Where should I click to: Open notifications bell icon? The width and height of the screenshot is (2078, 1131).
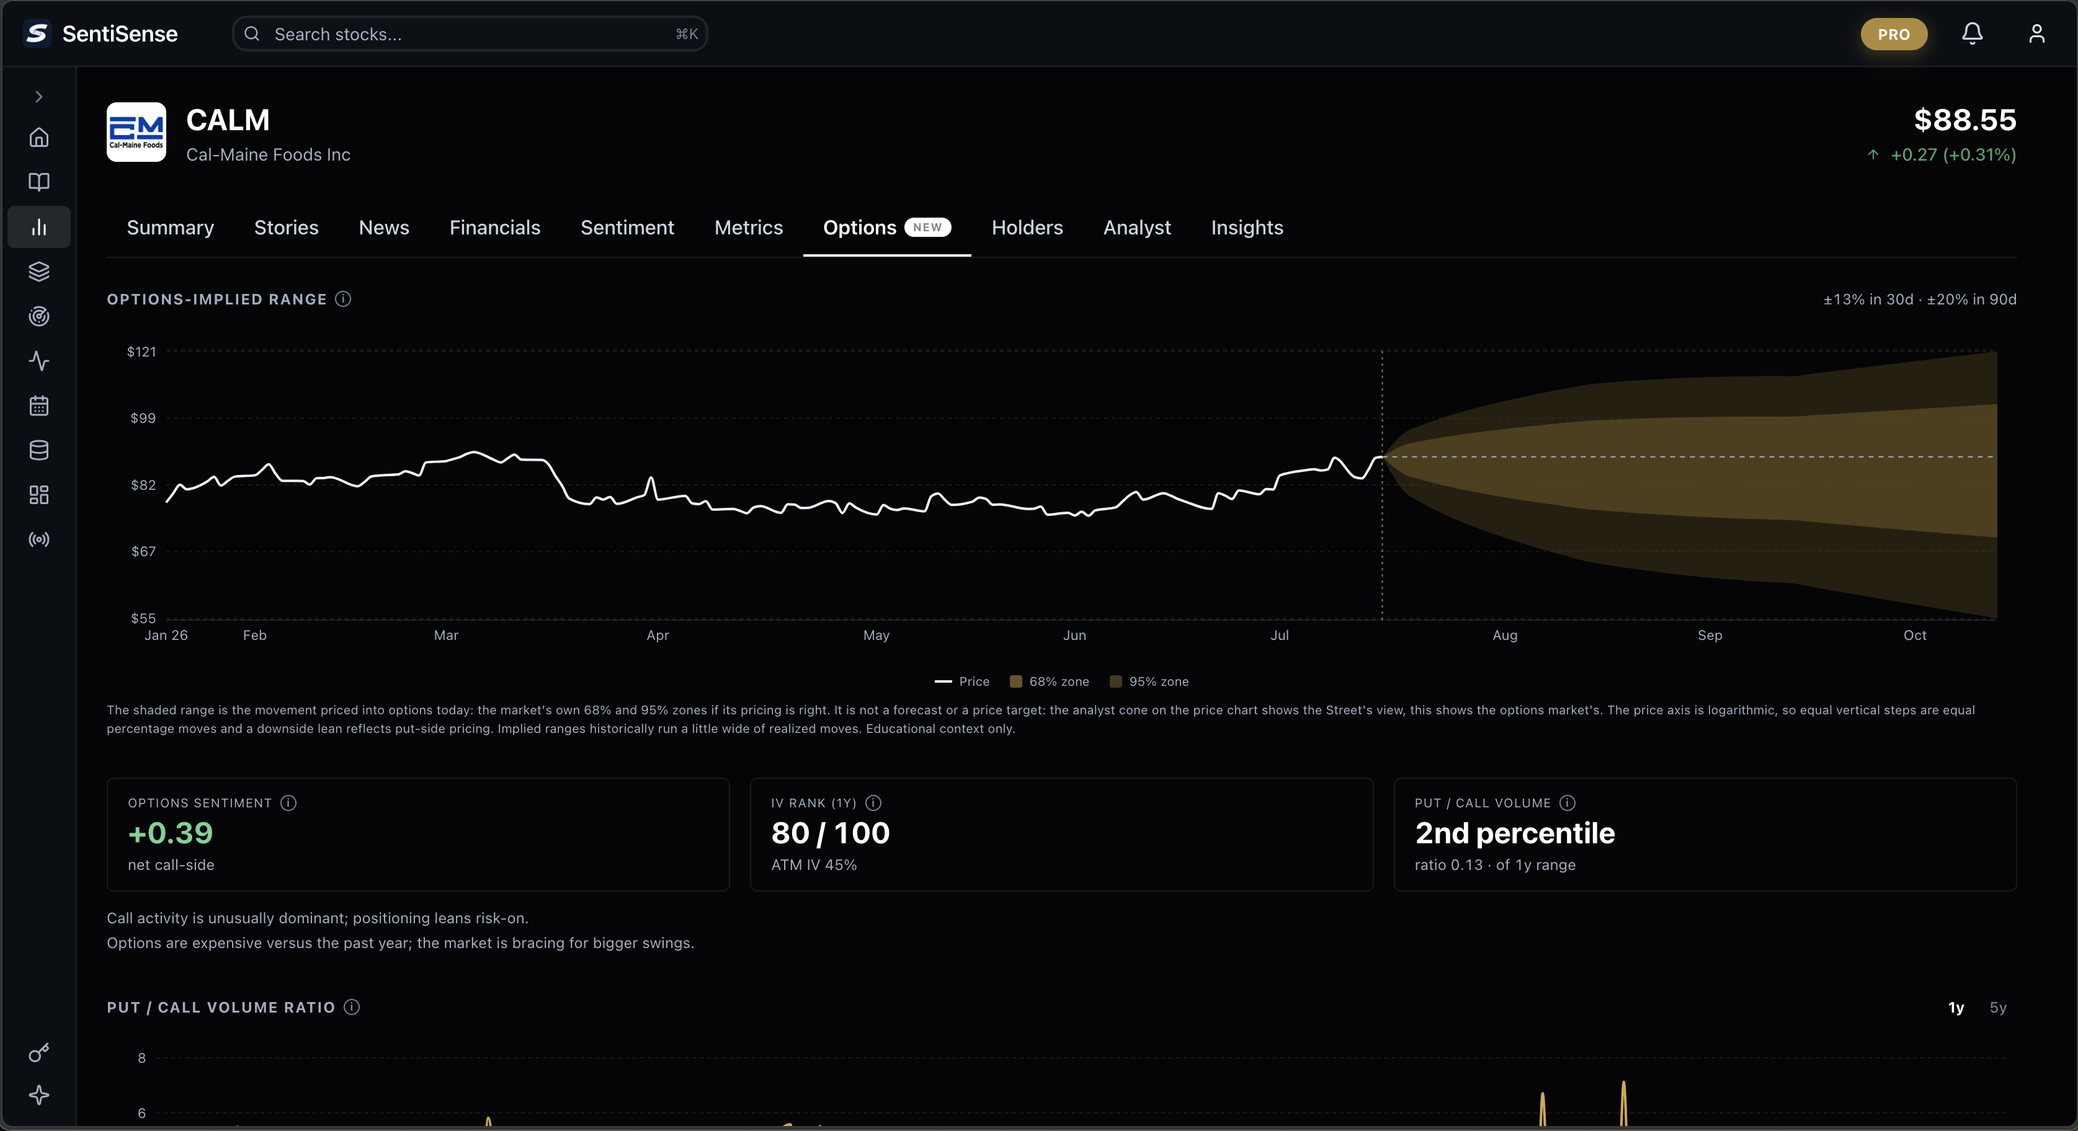(x=1973, y=34)
